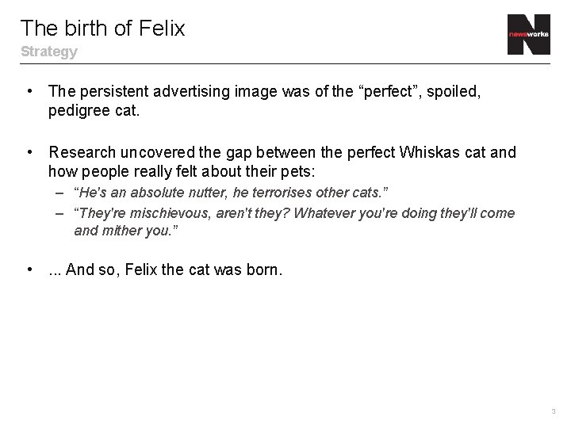The width and height of the screenshot is (571, 428).
Task: Click the quote He's an absolute nutter
Action: [231, 192]
